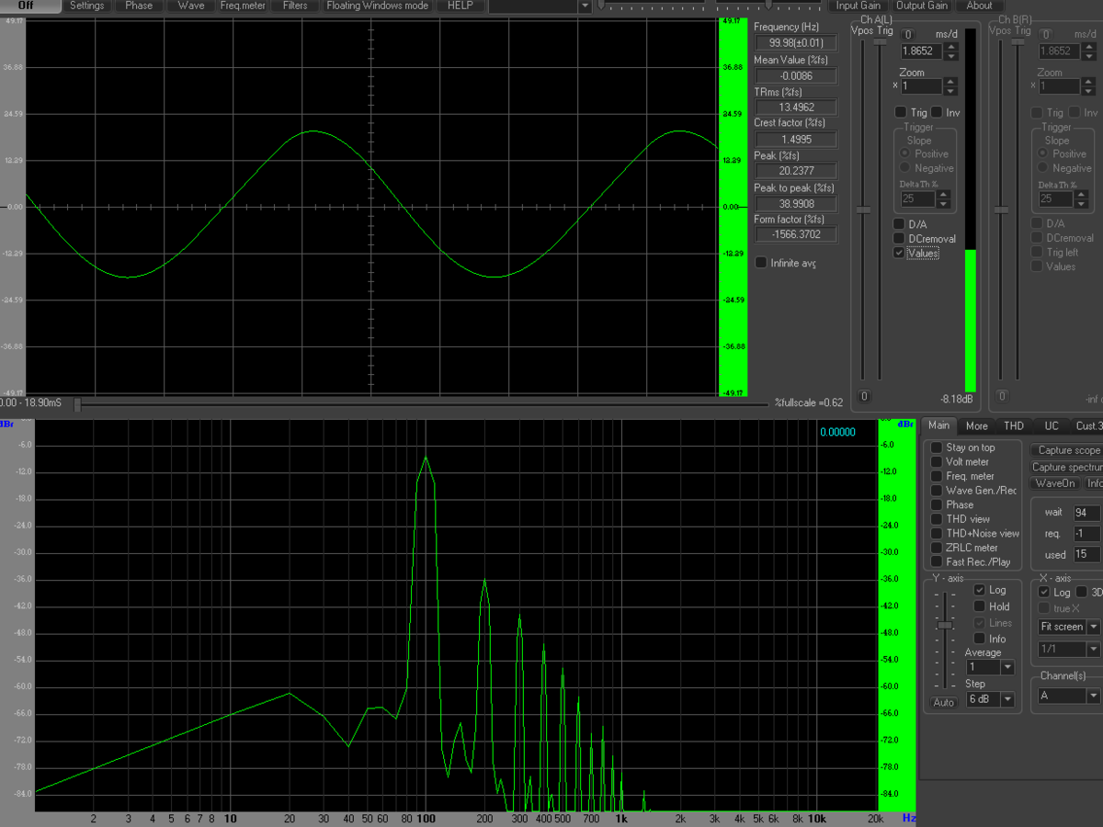1103x827 pixels.
Task: Open the Filters menu
Action: (295, 6)
